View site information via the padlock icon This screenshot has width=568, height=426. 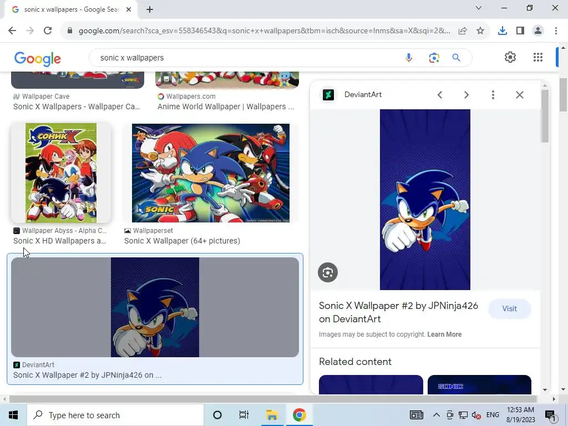tap(70, 31)
